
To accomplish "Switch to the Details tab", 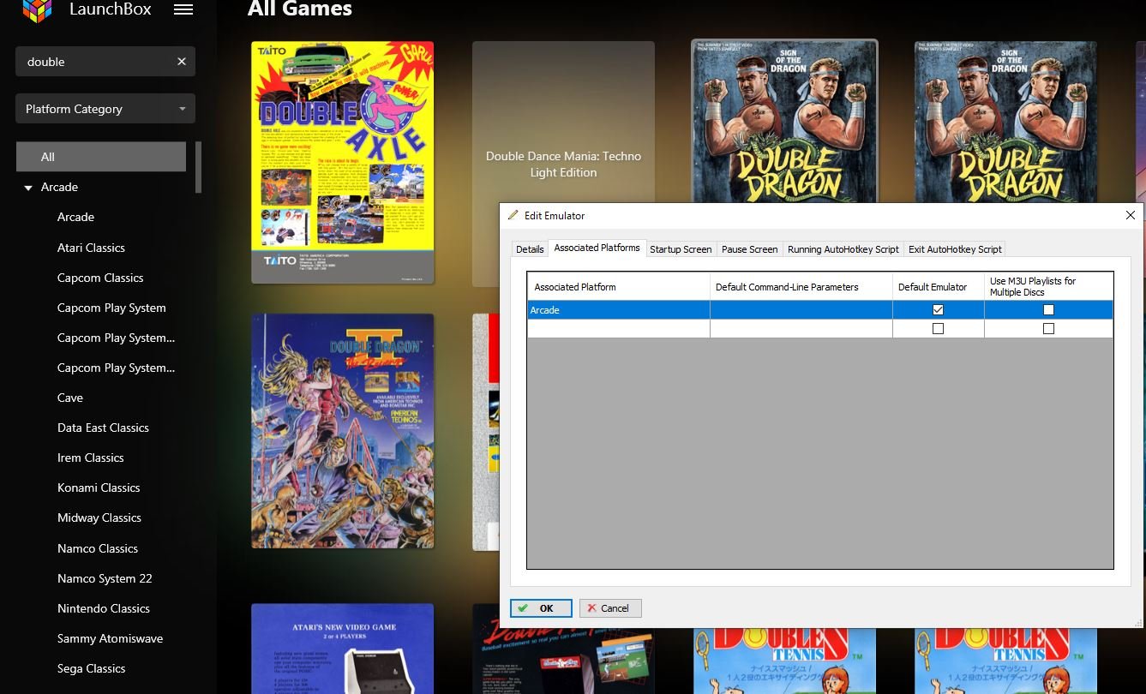I will pos(530,249).
